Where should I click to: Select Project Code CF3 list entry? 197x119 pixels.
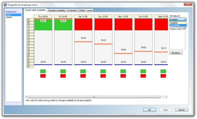pyautogui.click(x=177, y=29)
